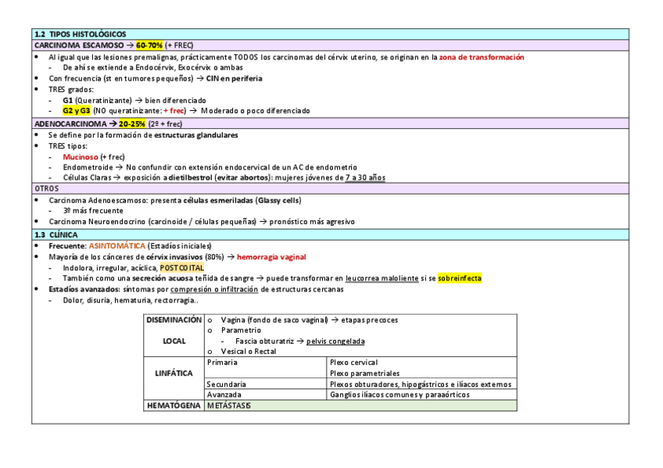Click the highlighted "sobreinfecta" word
The height and width of the screenshot is (468, 663).
[460, 278]
